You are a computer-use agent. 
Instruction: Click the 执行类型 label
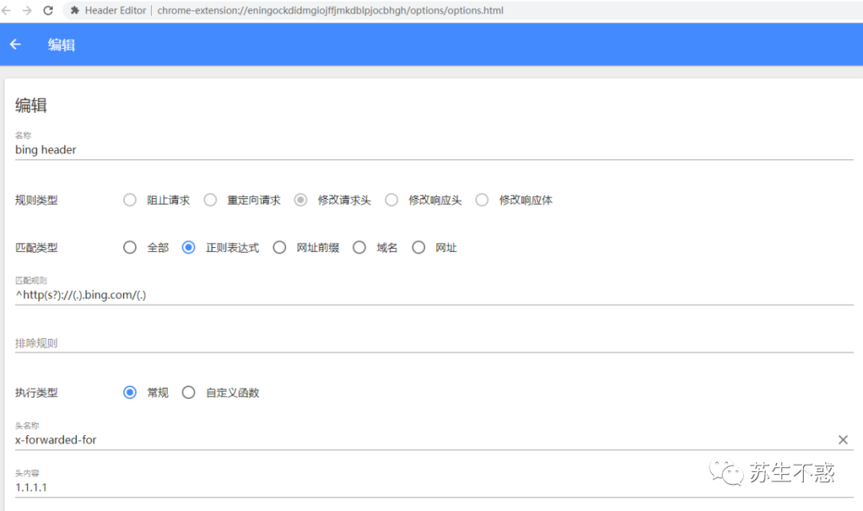coord(36,393)
